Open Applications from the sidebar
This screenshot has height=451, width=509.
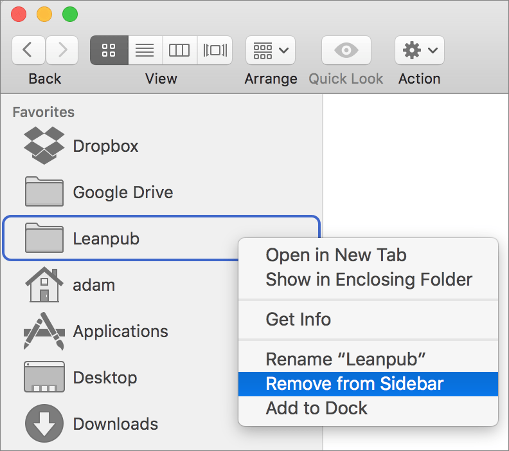click(120, 331)
